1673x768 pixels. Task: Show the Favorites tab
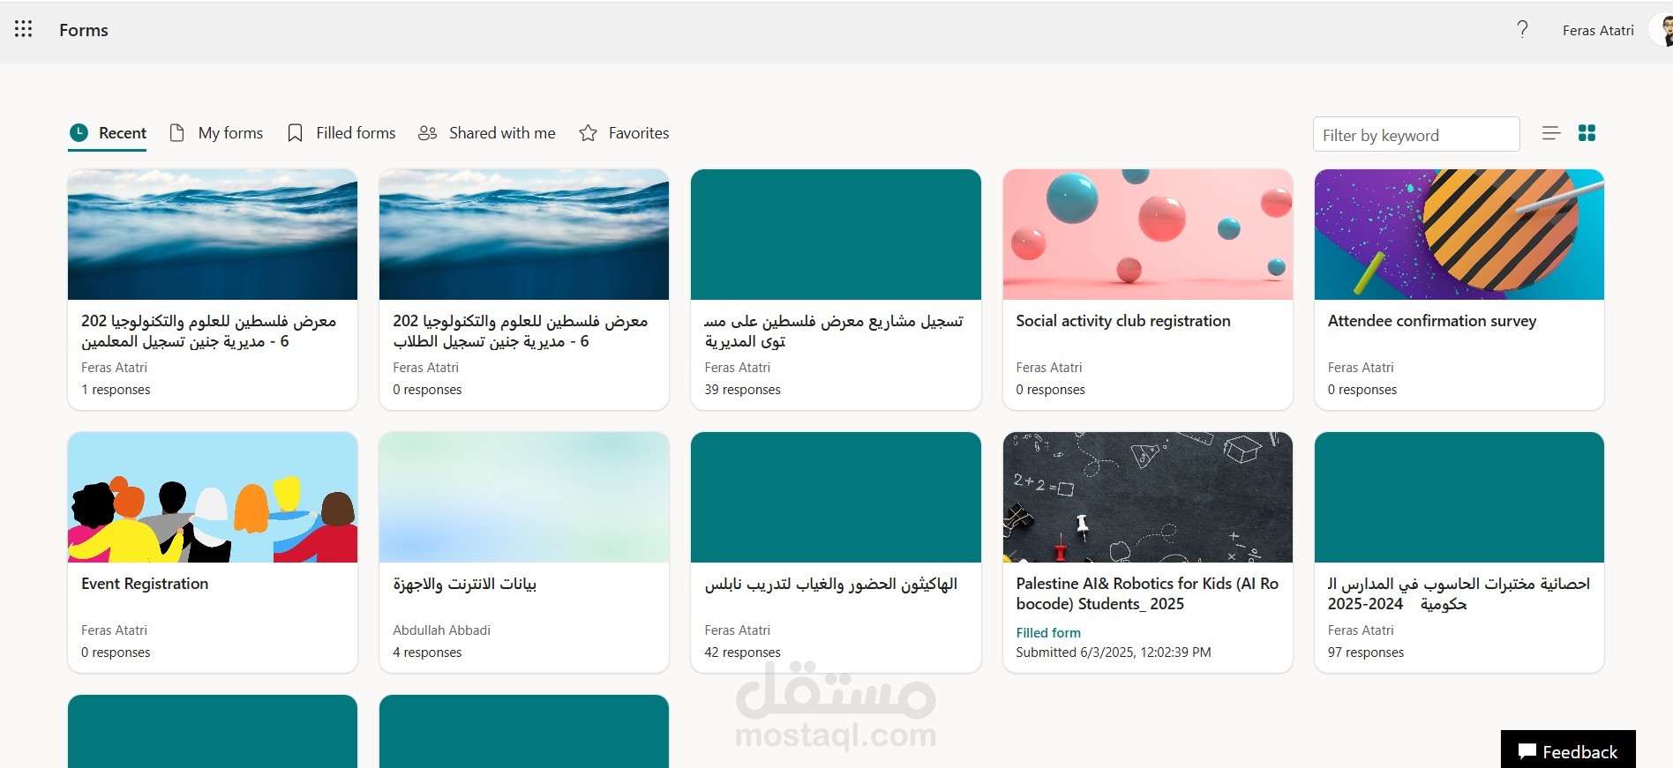coord(624,133)
